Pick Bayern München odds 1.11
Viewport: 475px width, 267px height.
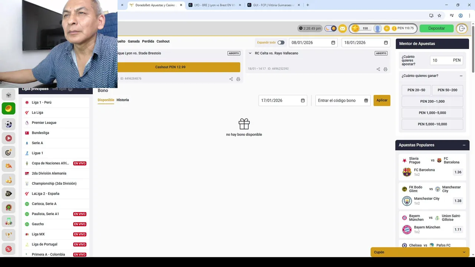458,230
